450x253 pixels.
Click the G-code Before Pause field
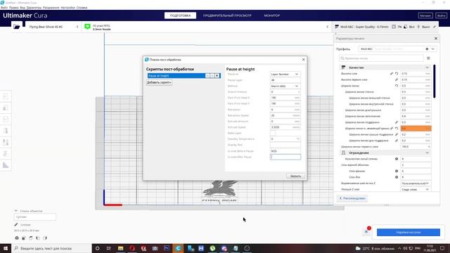click(285, 151)
